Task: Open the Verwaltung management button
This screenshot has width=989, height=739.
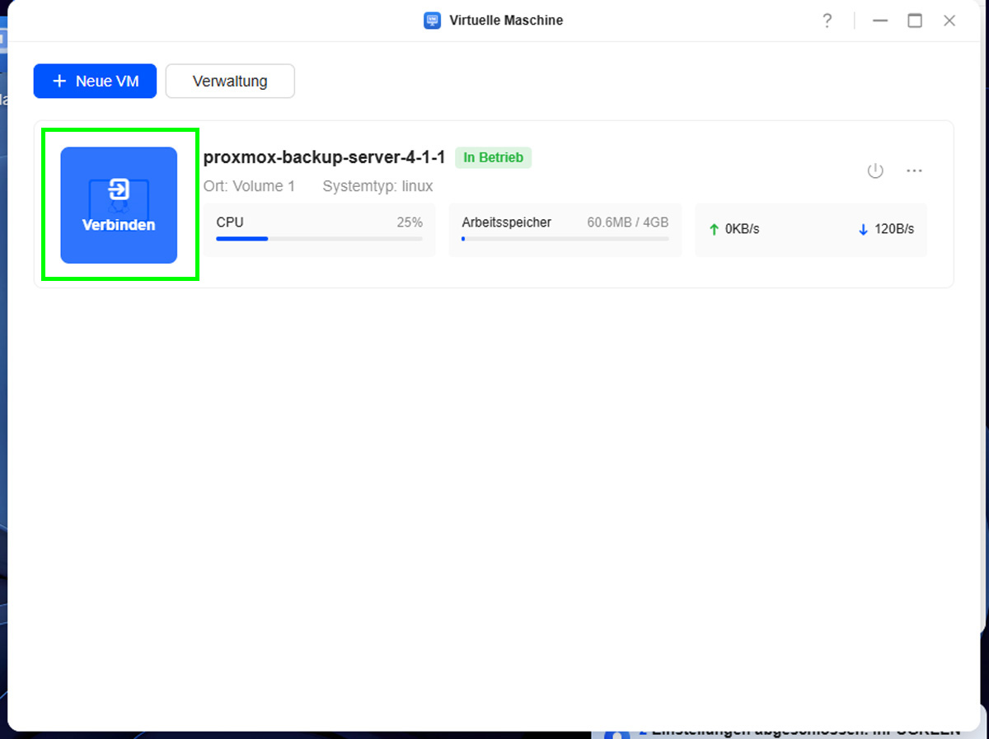Action: pyautogui.click(x=230, y=82)
